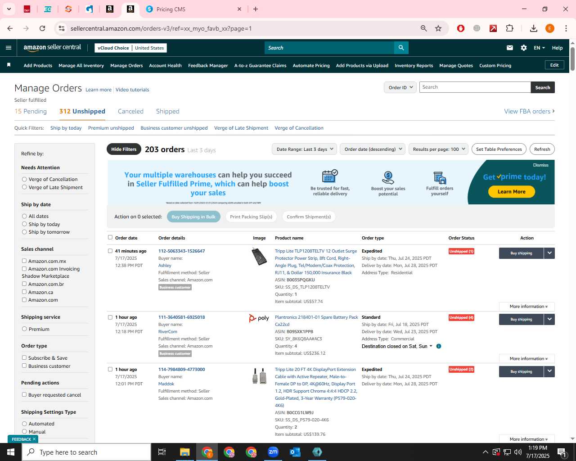The image size is (576, 461).
Task: Select All dates ship-by radio
Action: pyautogui.click(x=24, y=216)
